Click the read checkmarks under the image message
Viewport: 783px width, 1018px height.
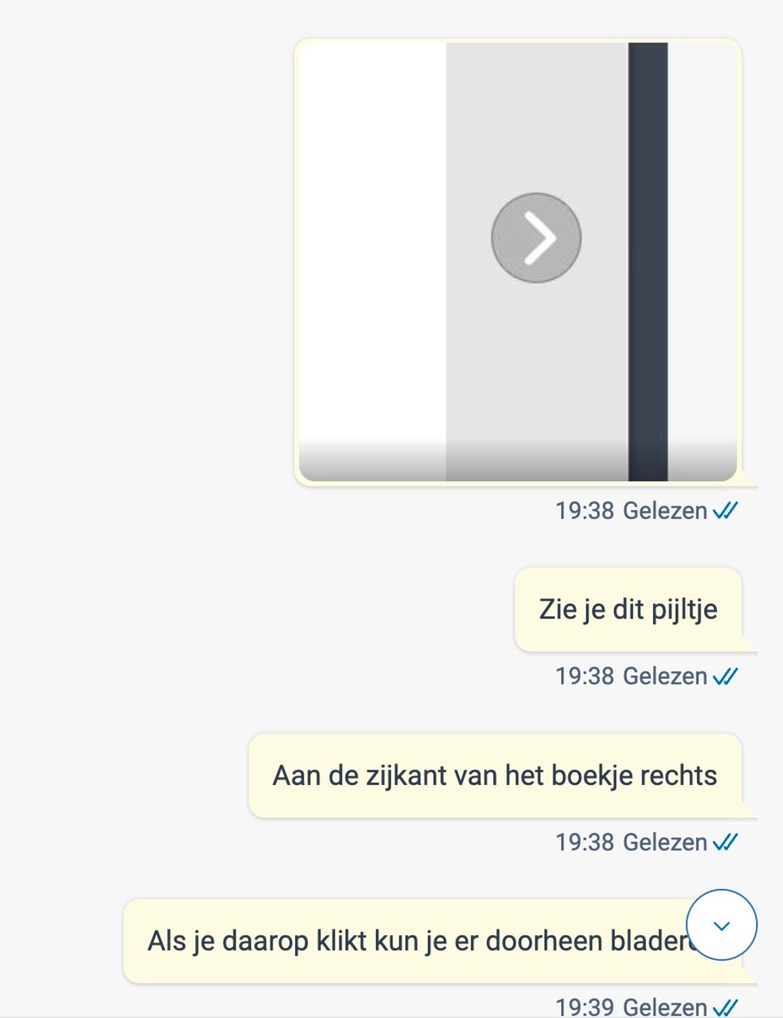coord(726,510)
